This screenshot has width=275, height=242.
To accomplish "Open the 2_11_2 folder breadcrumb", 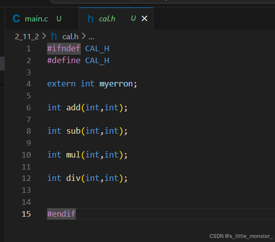I will tap(27, 37).
